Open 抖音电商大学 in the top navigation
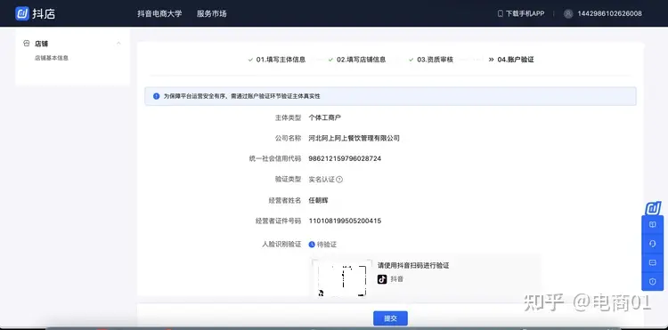668x330 pixels. [159, 13]
